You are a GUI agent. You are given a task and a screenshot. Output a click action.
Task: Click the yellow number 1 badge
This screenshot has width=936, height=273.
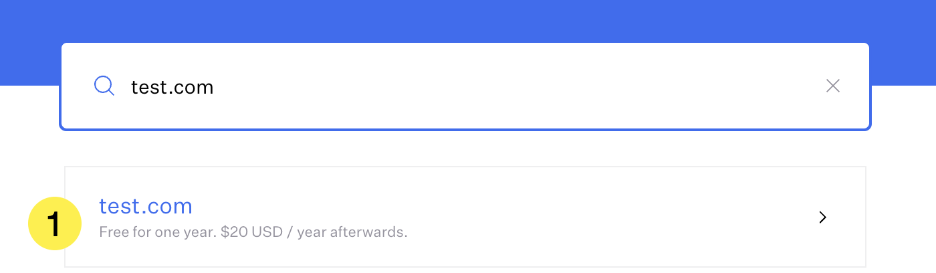point(55,223)
